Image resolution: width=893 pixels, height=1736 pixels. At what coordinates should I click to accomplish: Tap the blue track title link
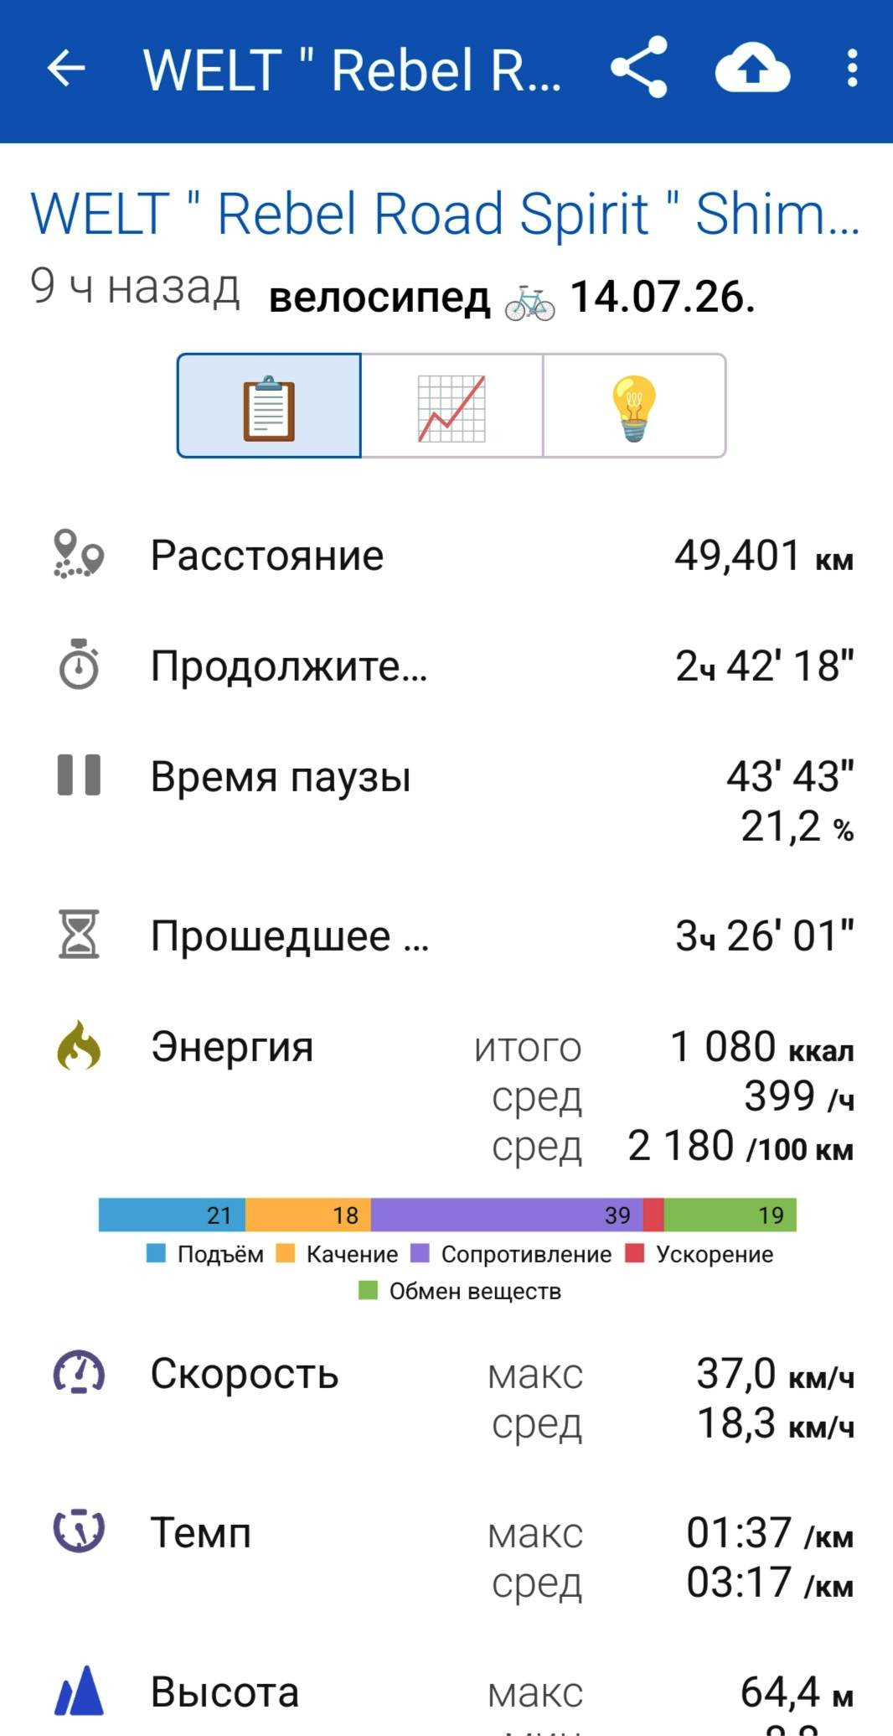coord(446,213)
